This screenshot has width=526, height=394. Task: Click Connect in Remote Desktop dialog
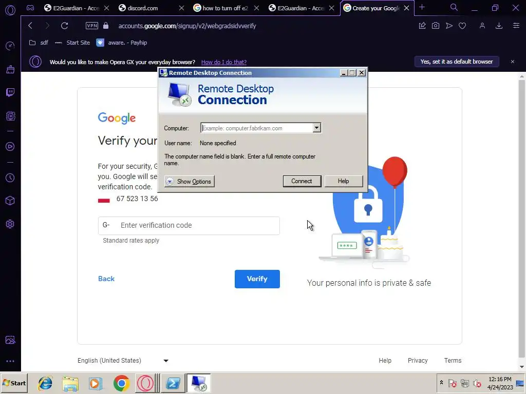point(302,181)
